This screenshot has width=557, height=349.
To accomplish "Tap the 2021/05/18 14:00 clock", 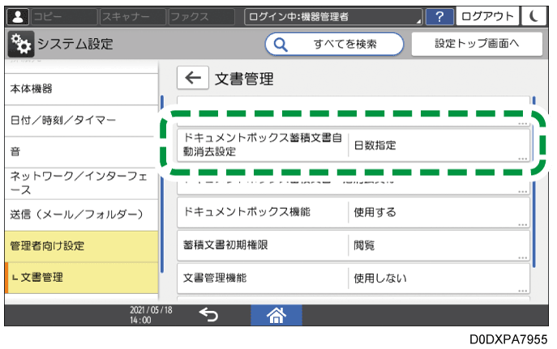I will pyautogui.click(x=151, y=315).
